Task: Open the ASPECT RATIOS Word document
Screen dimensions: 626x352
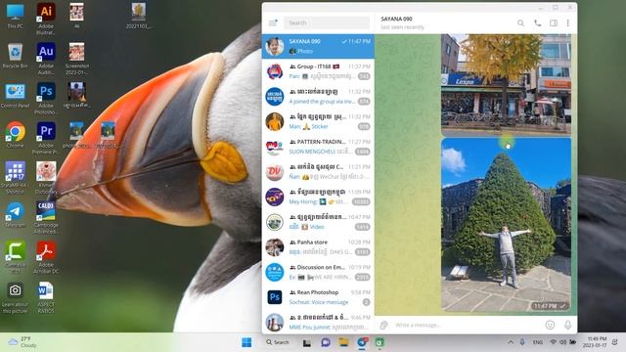Action: pyautogui.click(x=46, y=297)
